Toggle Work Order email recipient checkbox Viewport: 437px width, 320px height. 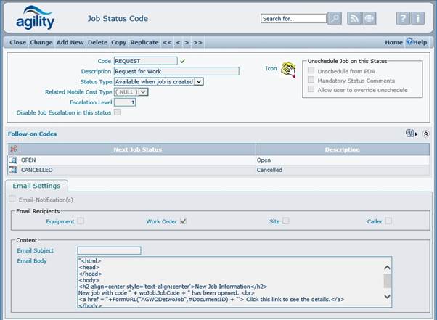[x=184, y=221]
